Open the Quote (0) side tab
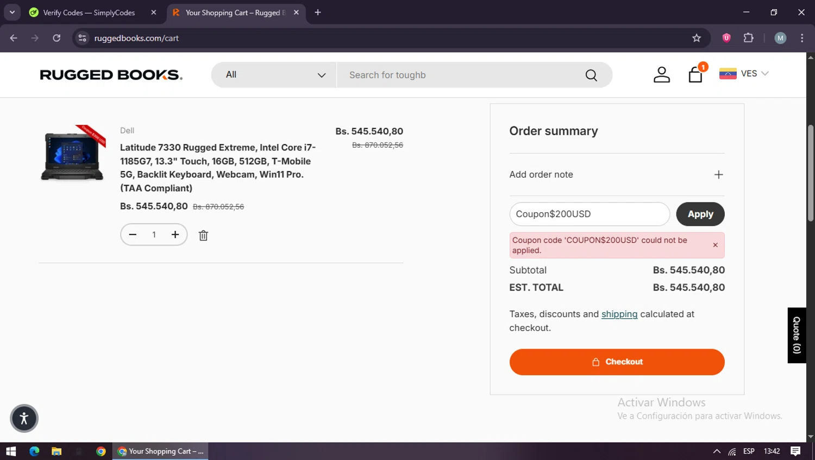The image size is (815, 460). [797, 335]
